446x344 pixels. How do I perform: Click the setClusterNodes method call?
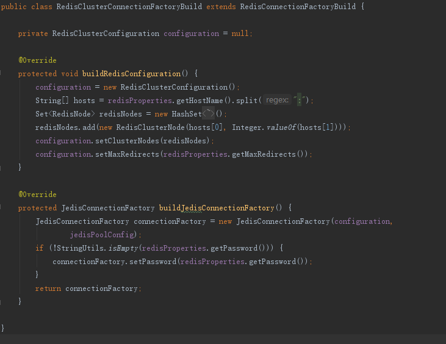pyautogui.click(x=127, y=141)
